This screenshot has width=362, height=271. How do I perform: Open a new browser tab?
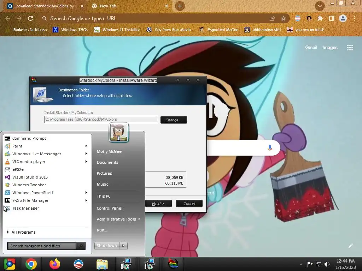tap(180, 6)
